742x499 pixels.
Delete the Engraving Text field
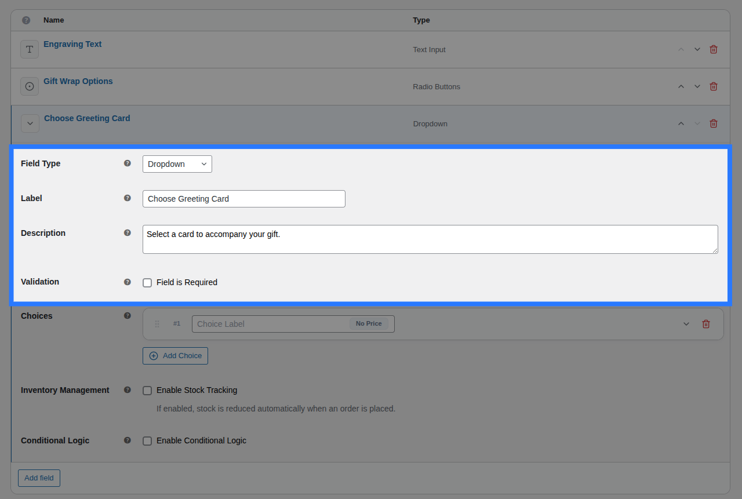point(714,49)
